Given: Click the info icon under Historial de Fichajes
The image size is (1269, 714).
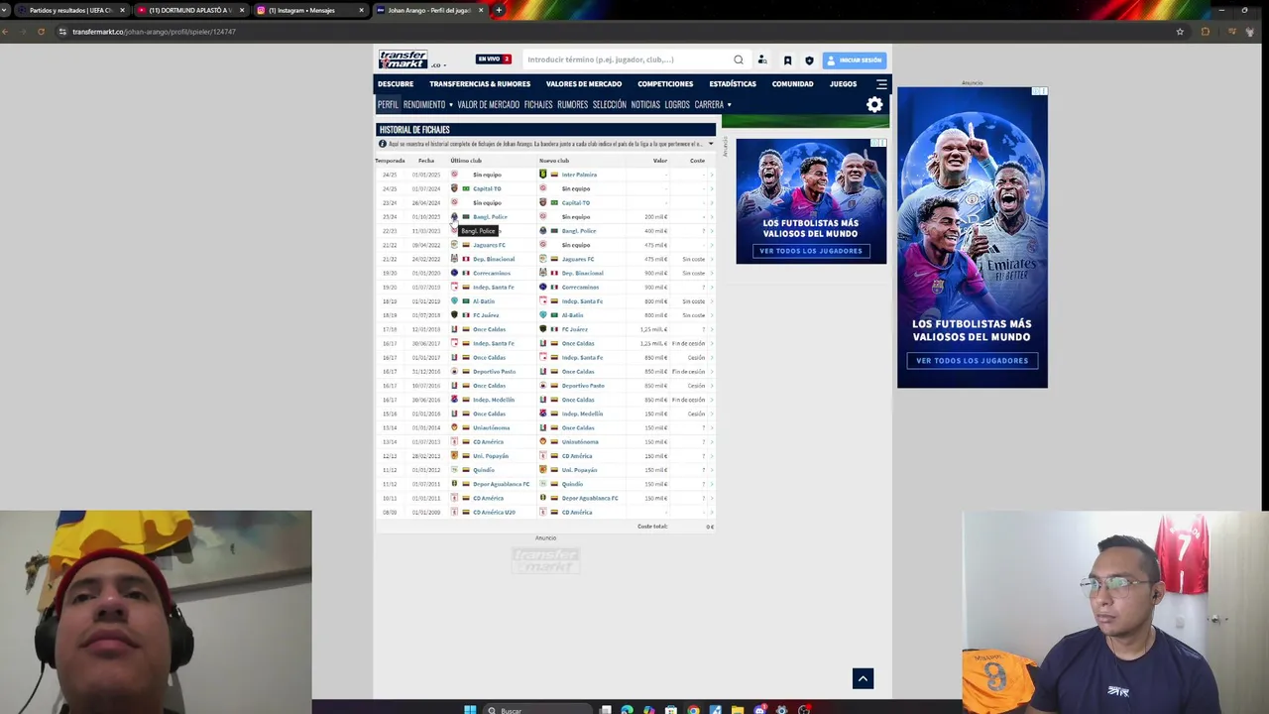Looking at the screenshot, I should (x=383, y=144).
